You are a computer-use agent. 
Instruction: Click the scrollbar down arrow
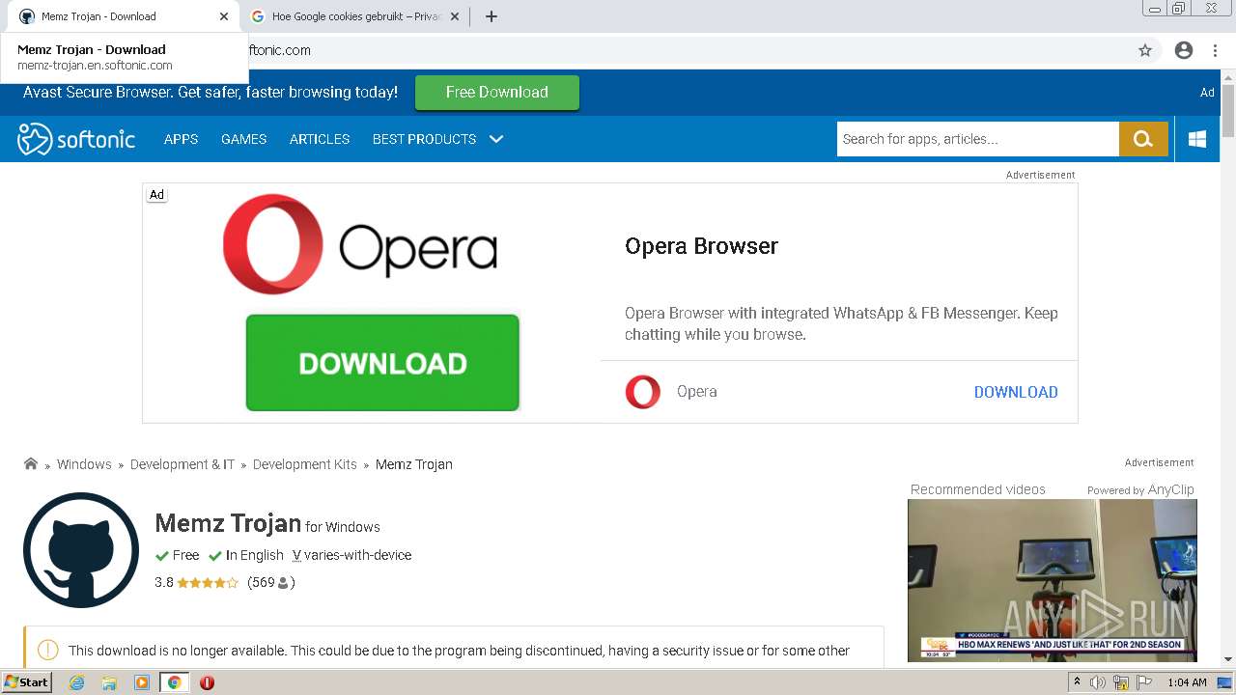(1228, 659)
